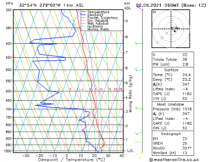The width and height of the screenshot is (209, 162).
Task: Select the 'Dry Adiabat' legend label
Action: click(x=98, y=21)
